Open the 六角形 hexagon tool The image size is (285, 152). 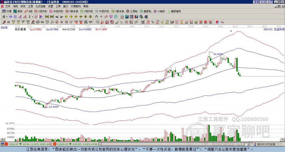[x=159, y=11]
